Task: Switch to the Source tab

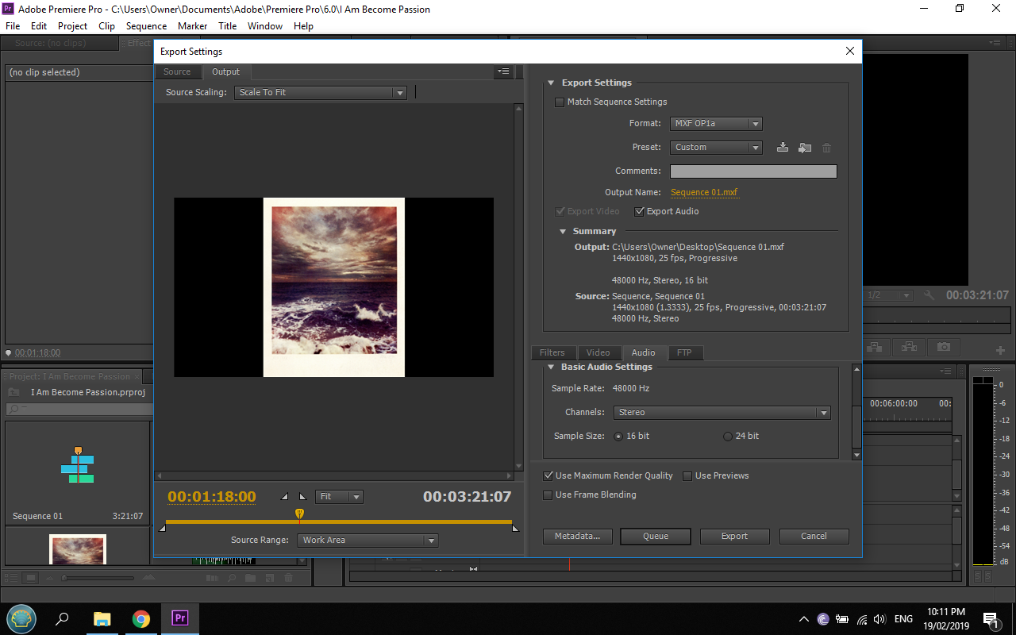Action: [x=177, y=71]
